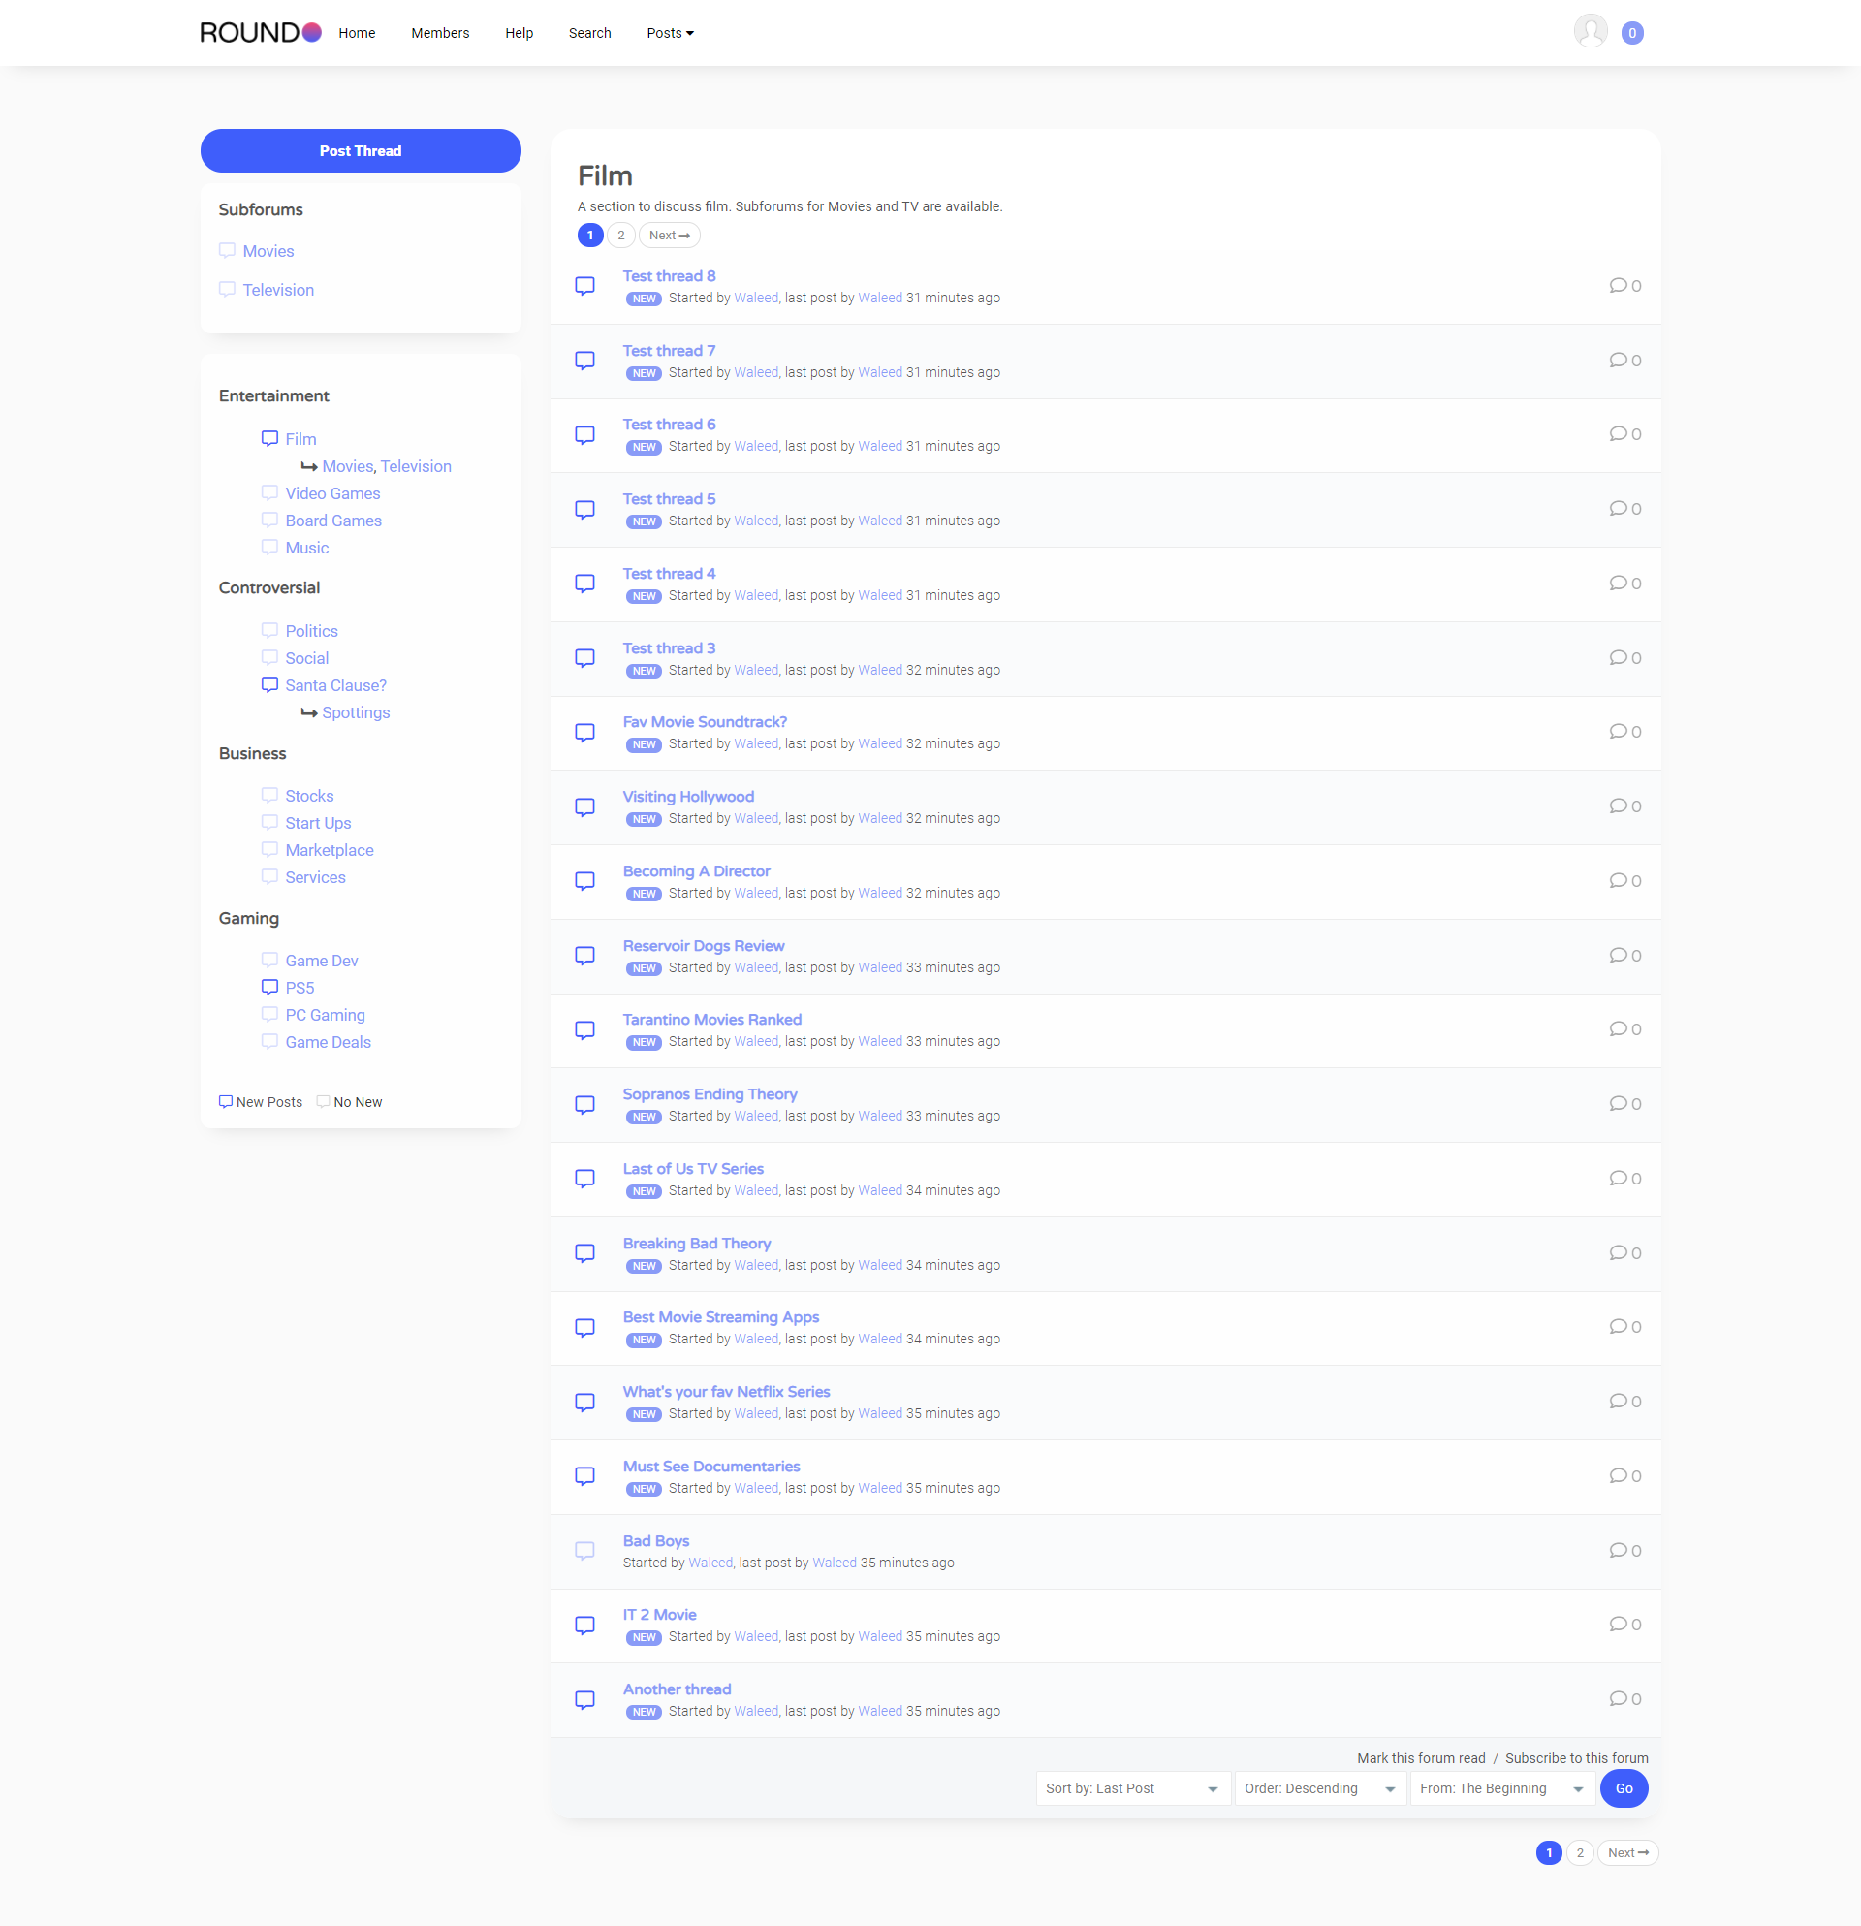Open the Game Dev forum link
The width and height of the screenshot is (1861, 1926).
321,960
